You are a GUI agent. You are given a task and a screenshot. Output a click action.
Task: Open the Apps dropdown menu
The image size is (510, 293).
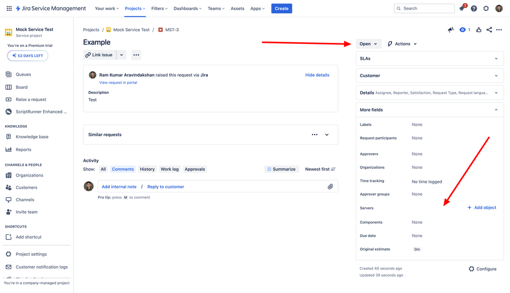coord(258,9)
